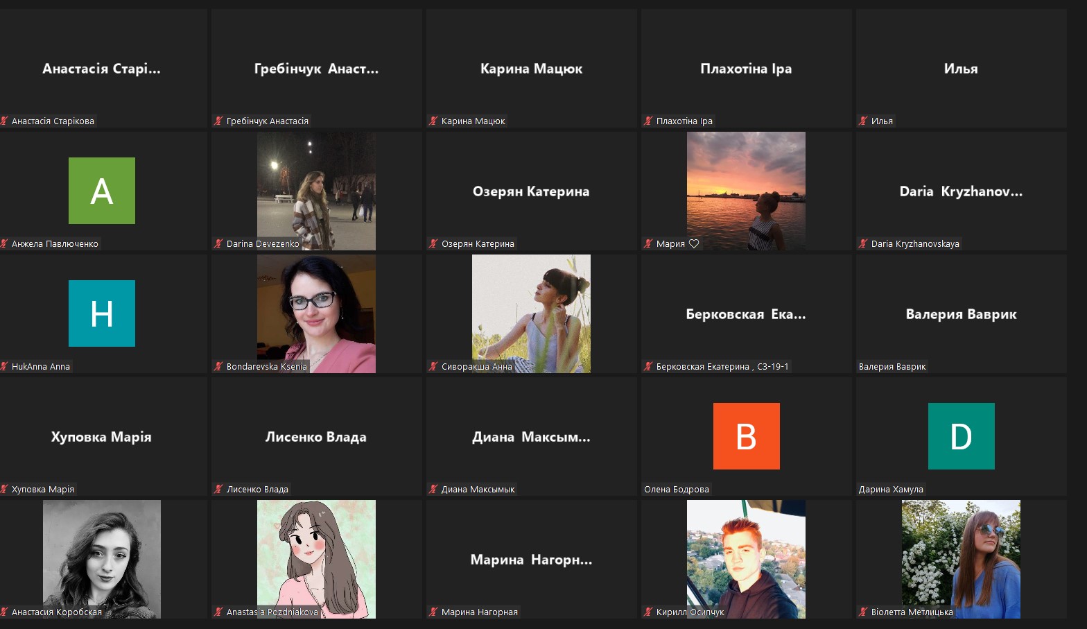Click large centered name 'Плахотіна Іра'
1087x629 pixels.
[746, 69]
